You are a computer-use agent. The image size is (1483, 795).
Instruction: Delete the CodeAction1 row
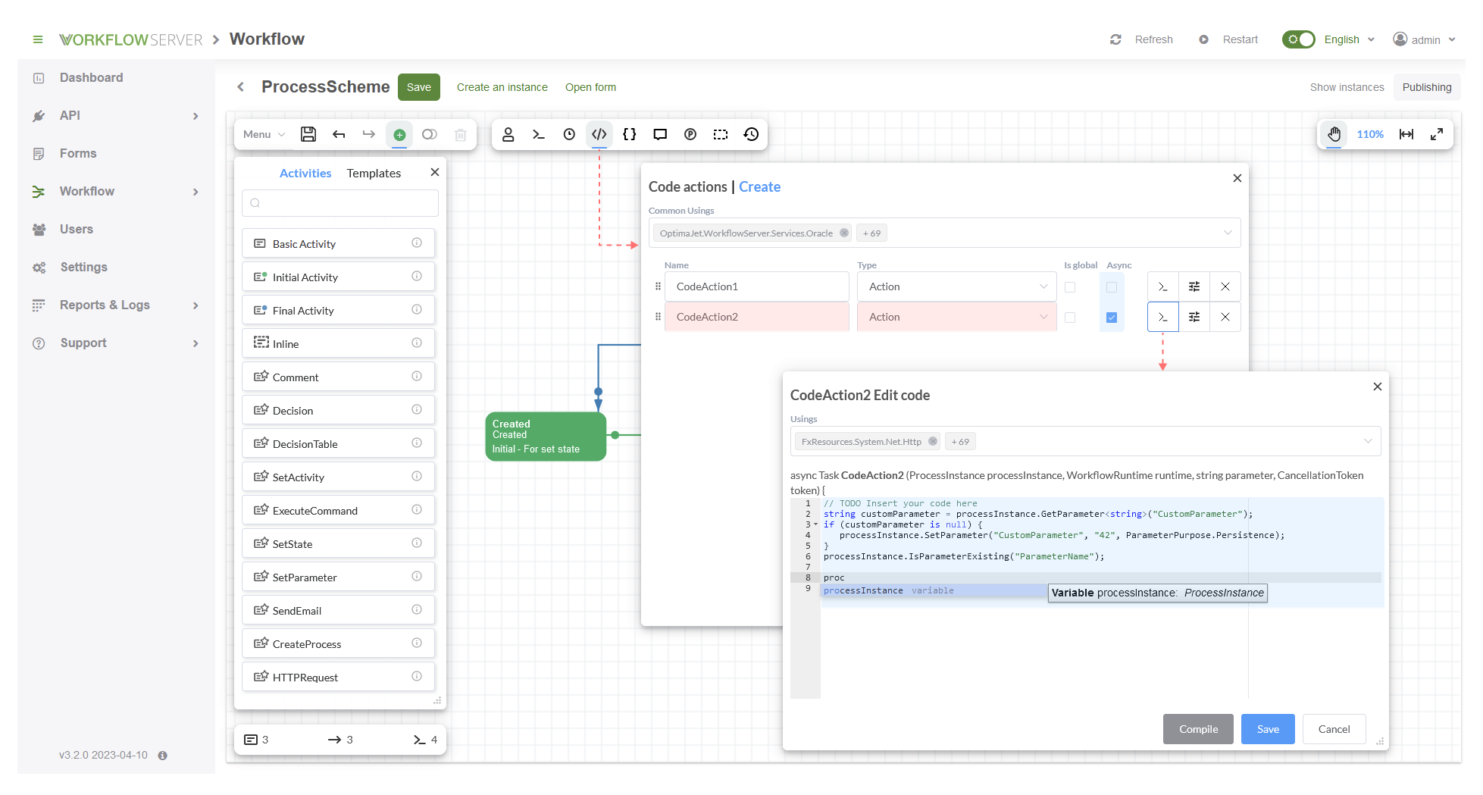click(1225, 286)
